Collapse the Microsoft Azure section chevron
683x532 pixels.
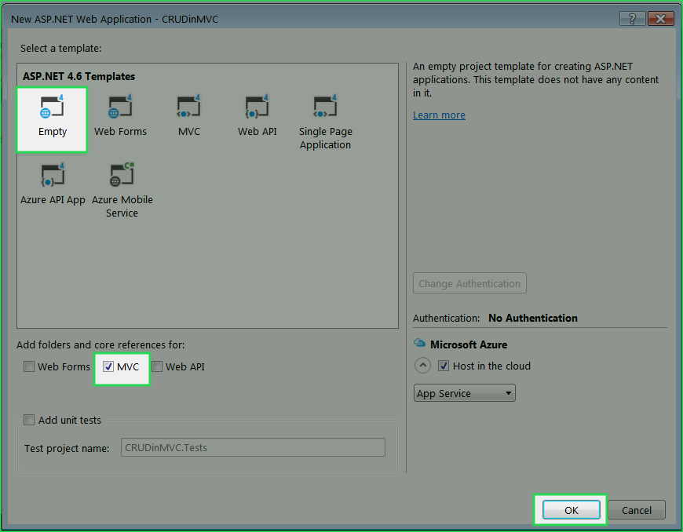(422, 366)
